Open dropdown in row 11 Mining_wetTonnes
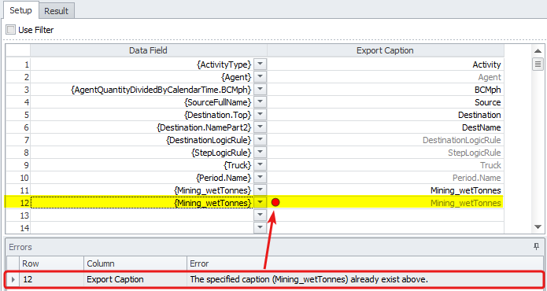Viewport: 547px width, 291px height. pyautogui.click(x=260, y=190)
